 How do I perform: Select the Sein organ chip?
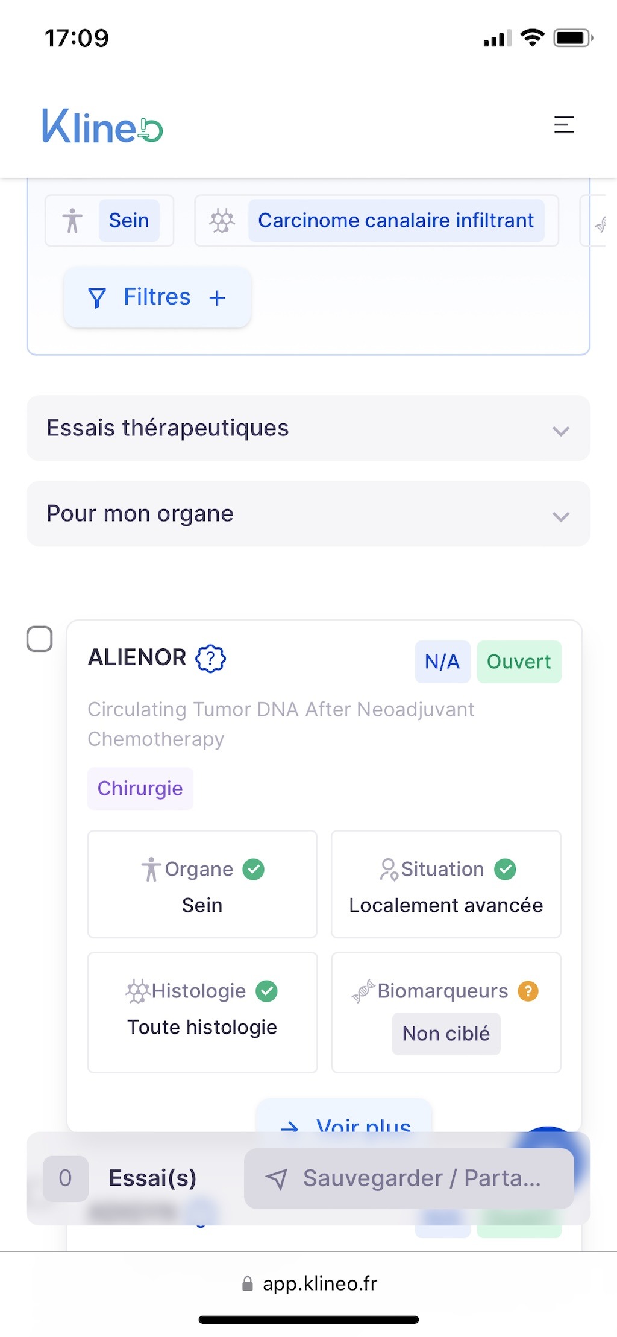[128, 221]
